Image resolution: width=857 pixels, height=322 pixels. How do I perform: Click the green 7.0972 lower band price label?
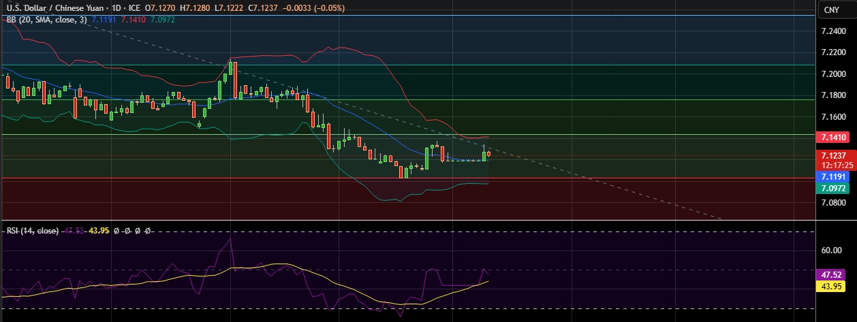[x=834, y=187]
